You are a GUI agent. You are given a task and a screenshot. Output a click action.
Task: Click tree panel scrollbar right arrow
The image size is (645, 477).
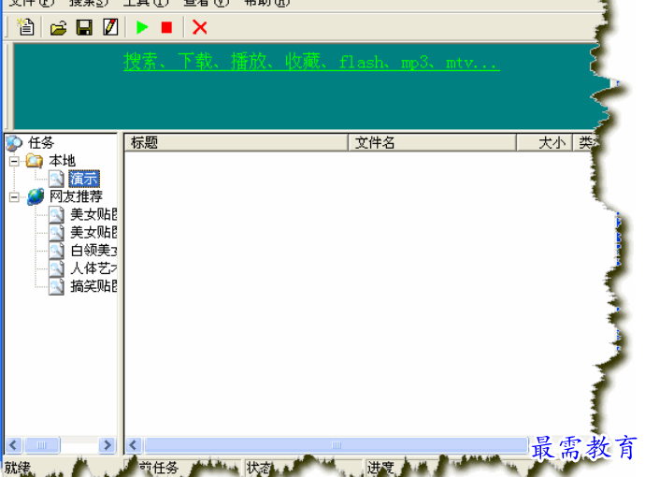[x=107, y=445]
